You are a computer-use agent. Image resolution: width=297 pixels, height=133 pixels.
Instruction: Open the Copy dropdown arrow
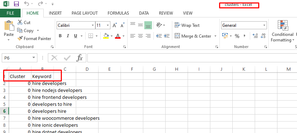pyautogui.click(x=38, y=31)
